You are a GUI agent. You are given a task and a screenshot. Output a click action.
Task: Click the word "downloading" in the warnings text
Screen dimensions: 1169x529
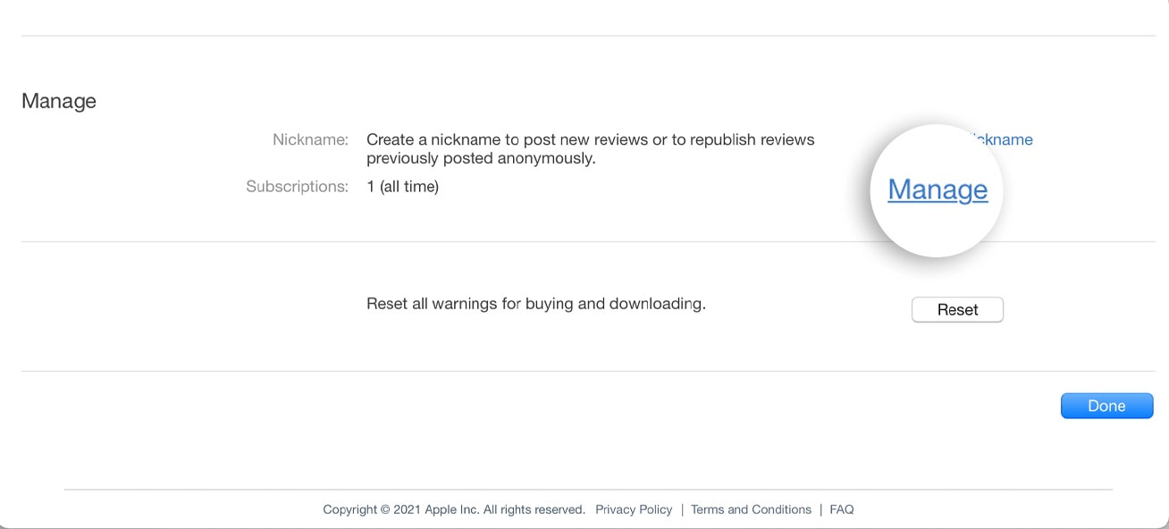(657, 304)
